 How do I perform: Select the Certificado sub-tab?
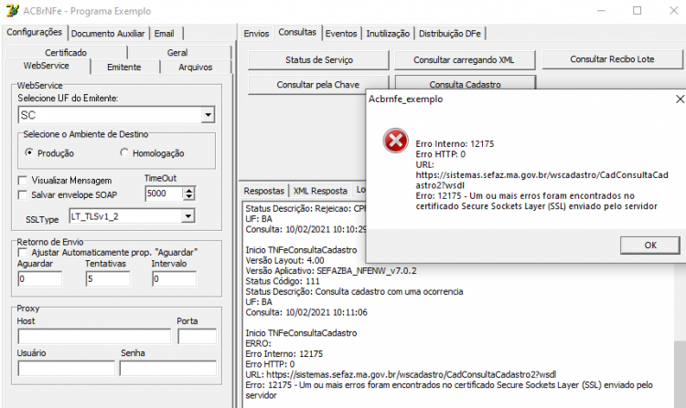click(66, 52)
